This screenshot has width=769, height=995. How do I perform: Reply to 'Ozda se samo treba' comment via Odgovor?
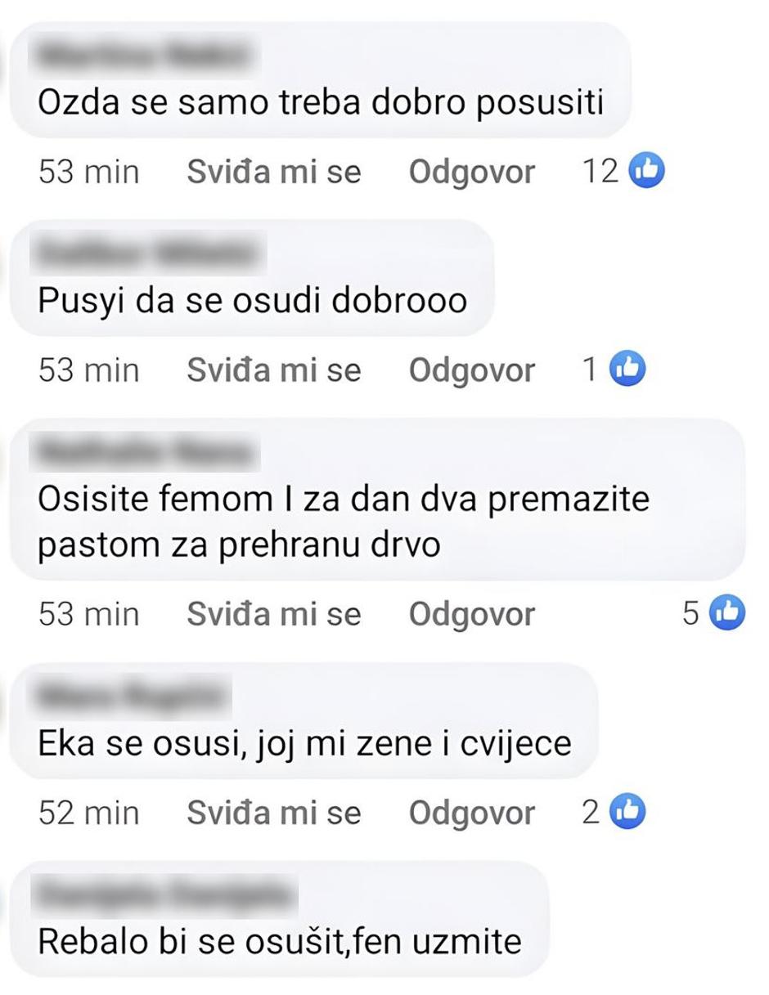472,173
